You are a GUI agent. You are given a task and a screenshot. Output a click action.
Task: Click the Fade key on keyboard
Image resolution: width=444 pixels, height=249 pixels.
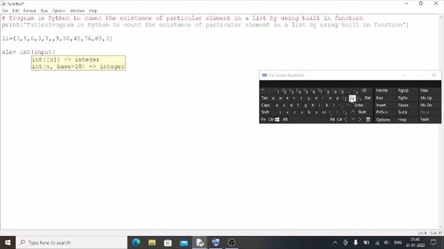pos(425,120)
